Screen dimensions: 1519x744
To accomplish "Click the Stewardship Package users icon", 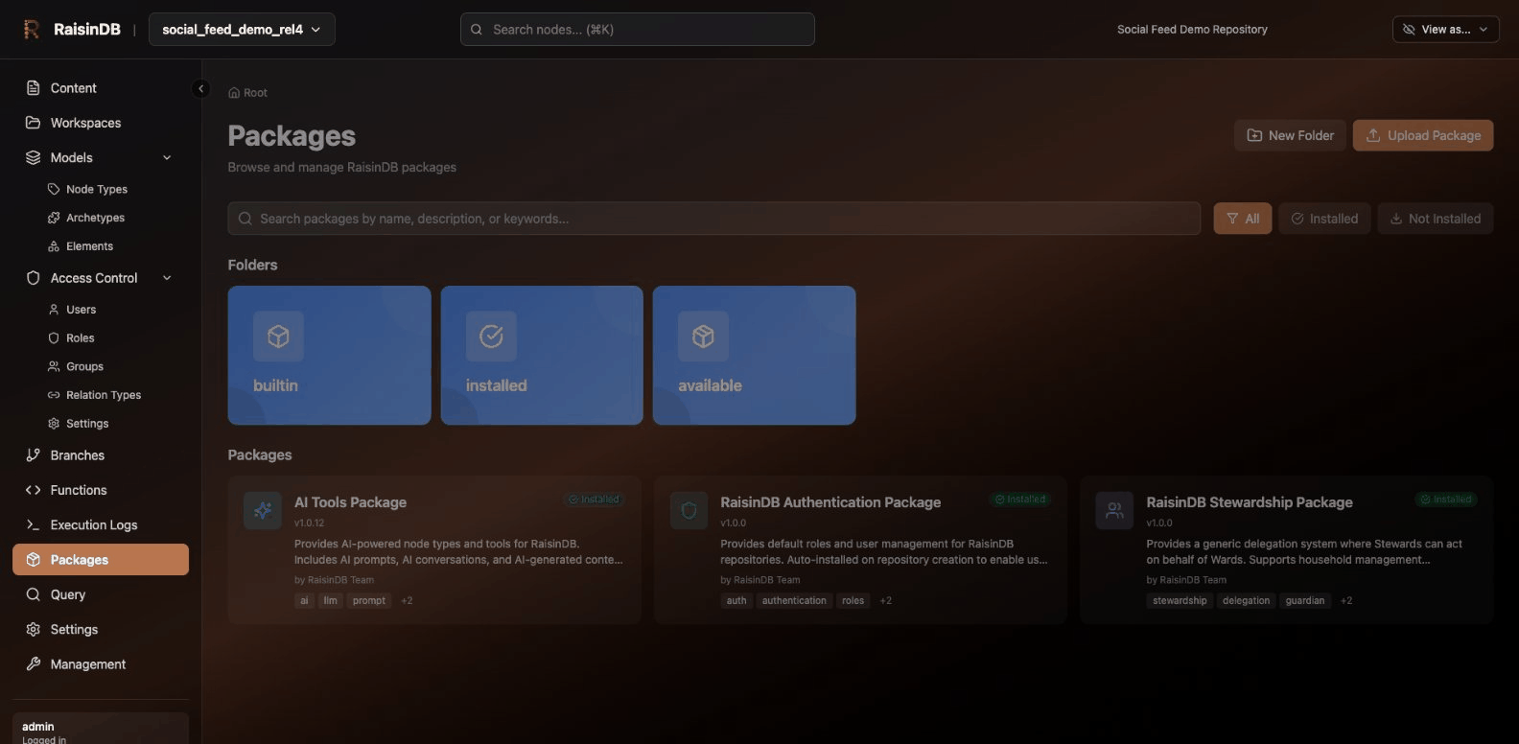I will 1114,511.
